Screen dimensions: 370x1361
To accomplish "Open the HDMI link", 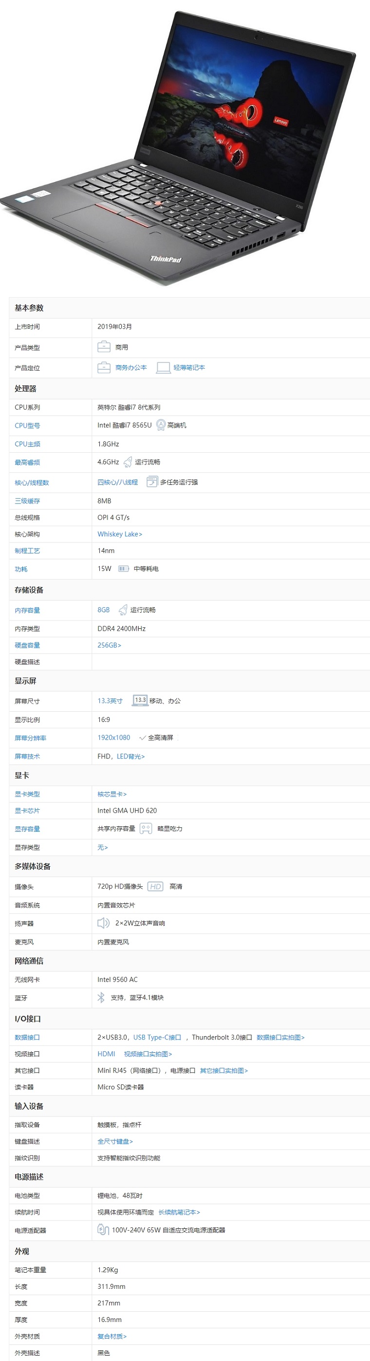I will (106, 1054).
